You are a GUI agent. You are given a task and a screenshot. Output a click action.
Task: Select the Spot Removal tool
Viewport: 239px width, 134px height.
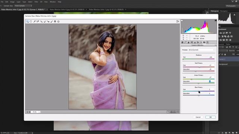point(45,22)
